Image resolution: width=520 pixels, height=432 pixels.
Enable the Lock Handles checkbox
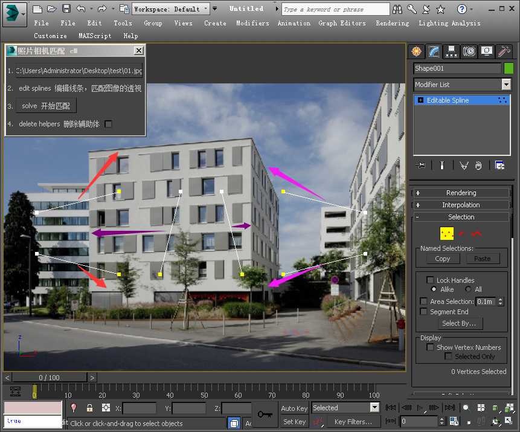tap(430, 280)
